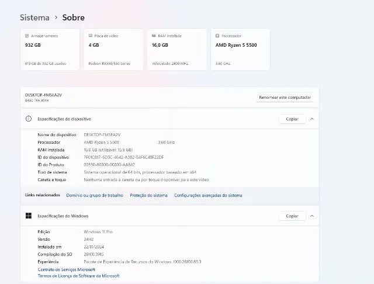
Task: Click the Placa de vídeo icon
Action: point(91,36)
